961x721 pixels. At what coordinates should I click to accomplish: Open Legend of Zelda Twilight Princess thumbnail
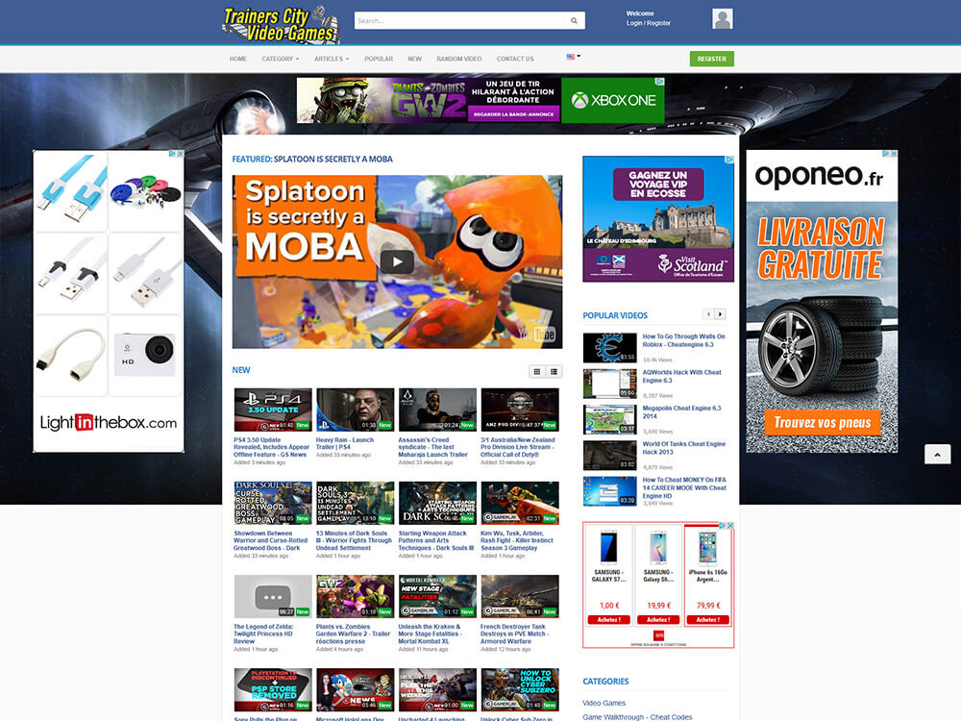click(273, 597)
